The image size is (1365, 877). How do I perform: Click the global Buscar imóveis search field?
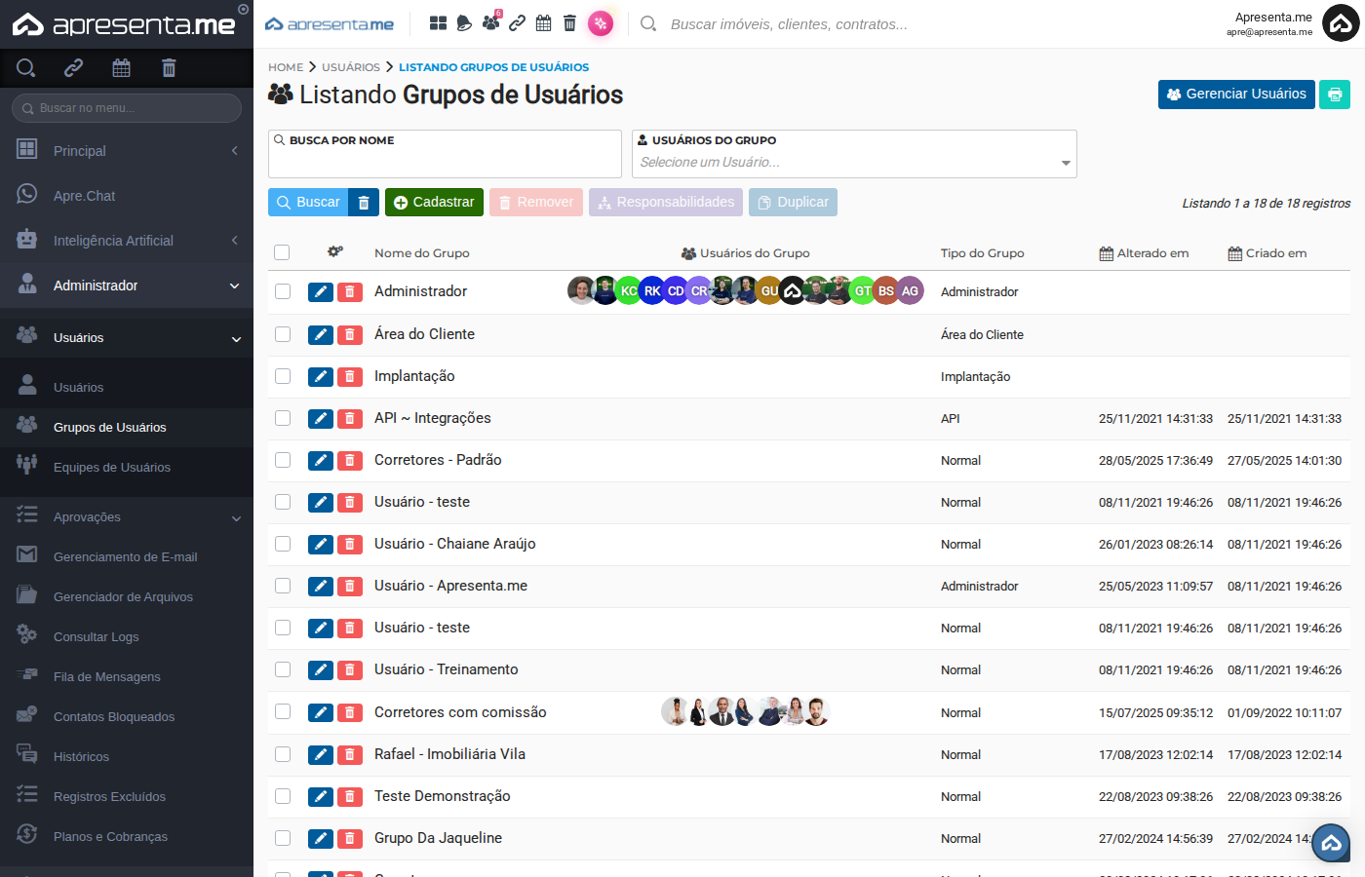tap(789, 24)
